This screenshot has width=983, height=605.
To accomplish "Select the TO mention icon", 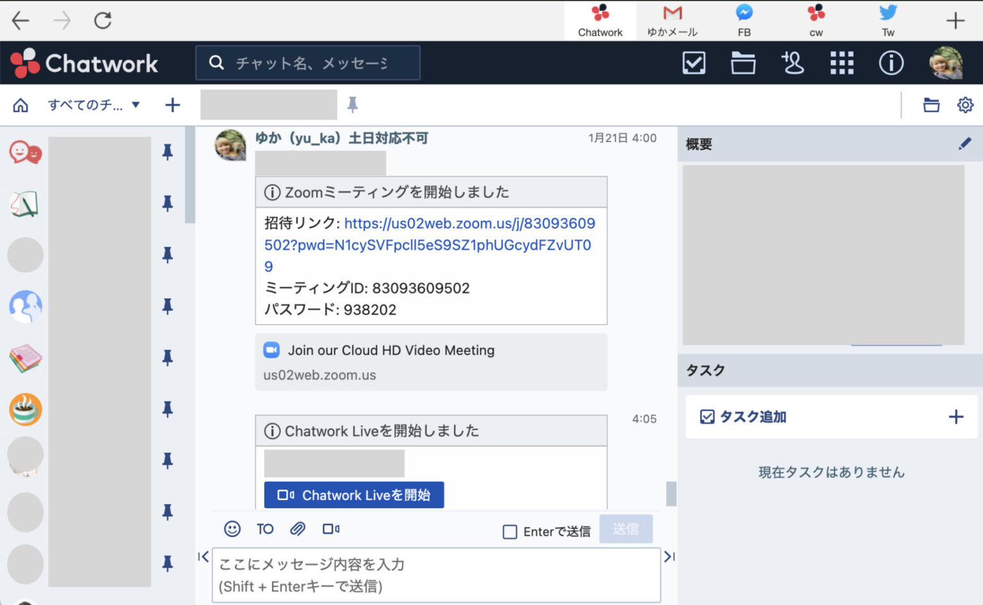I will pyautogui.click(x=265, y=529).
